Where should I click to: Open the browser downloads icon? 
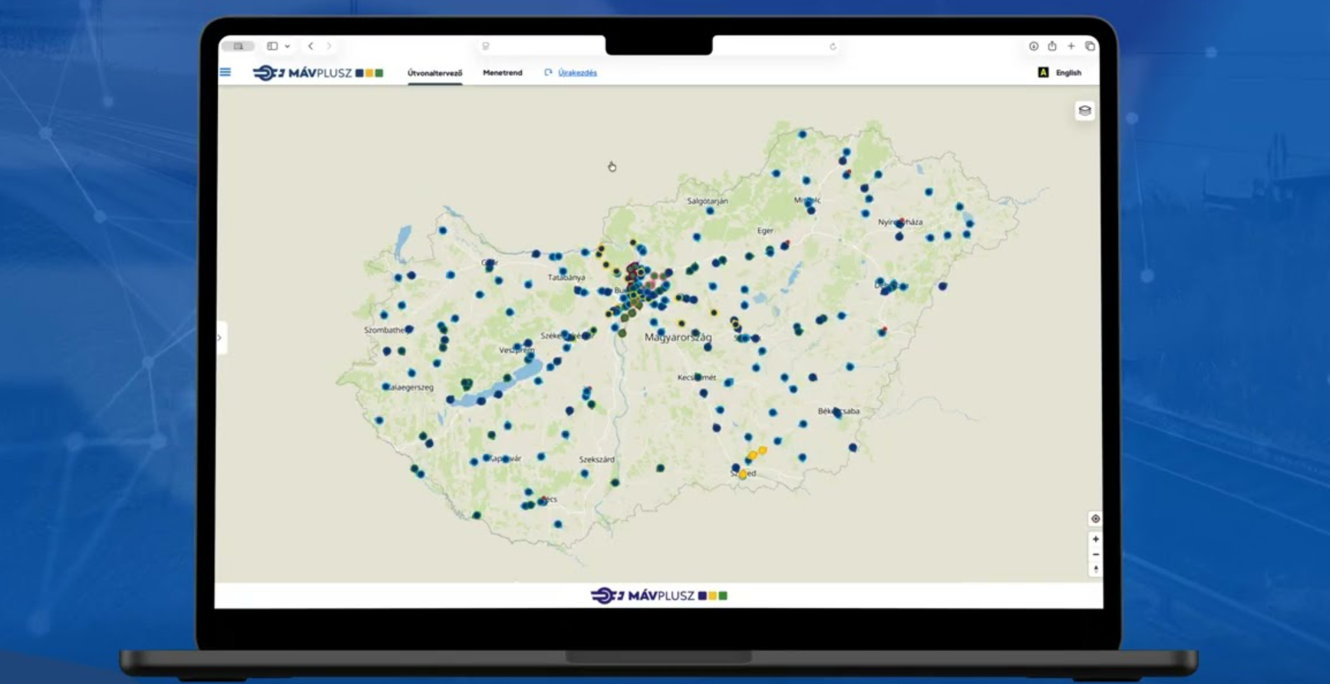pyautogui.click(x=1034, y=46)
